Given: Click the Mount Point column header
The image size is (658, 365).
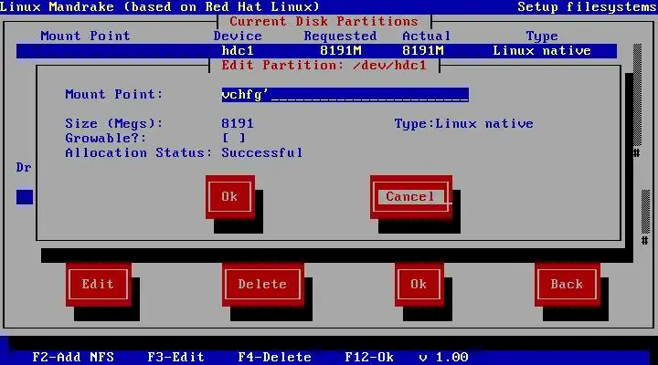Looking at the screenshot, I should coord(85,36).
